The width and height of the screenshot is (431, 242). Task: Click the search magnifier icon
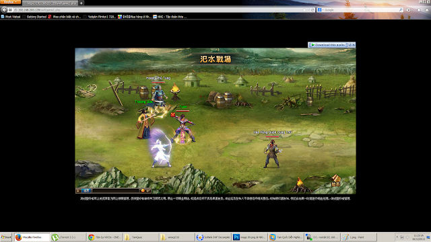401,10
